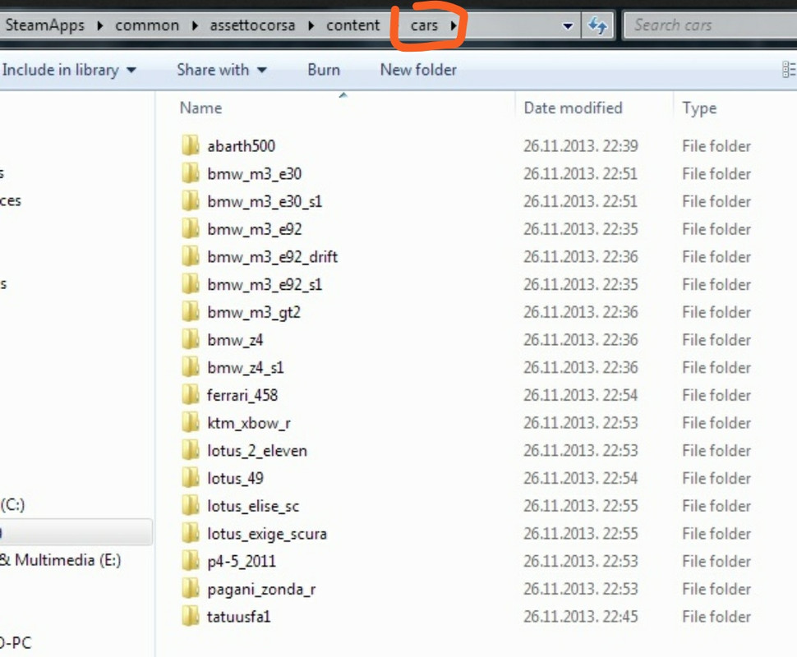Click the pagani_zonda_r name text
Image resolution: width=797 pixels, height=657 pixels.
click(x=261, y=590)
